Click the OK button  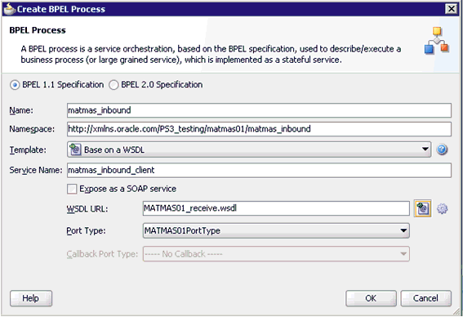[371, 298]
